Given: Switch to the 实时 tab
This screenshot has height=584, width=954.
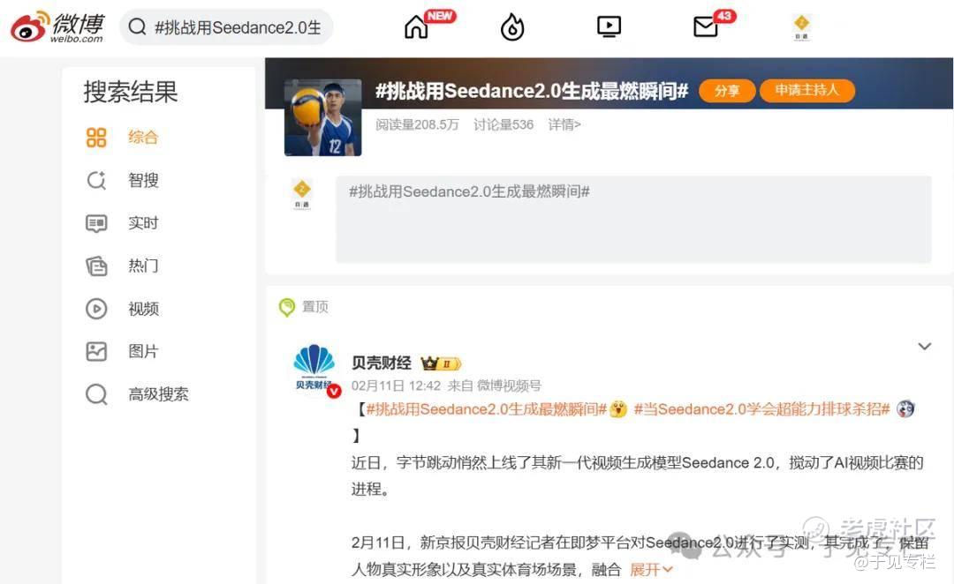Looking at the screenshot, I should point(143,223).
